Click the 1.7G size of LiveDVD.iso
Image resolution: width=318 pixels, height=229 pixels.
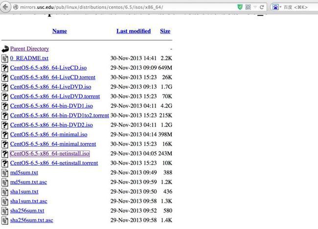(166, 87)
